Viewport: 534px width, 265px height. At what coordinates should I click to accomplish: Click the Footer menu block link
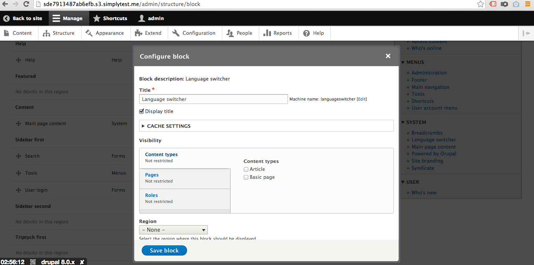[x=419, y=80]
